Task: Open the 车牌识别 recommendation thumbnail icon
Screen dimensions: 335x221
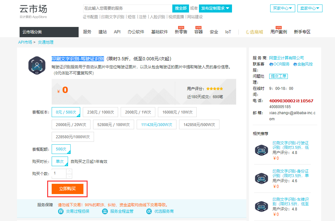Action: point(261,207)
